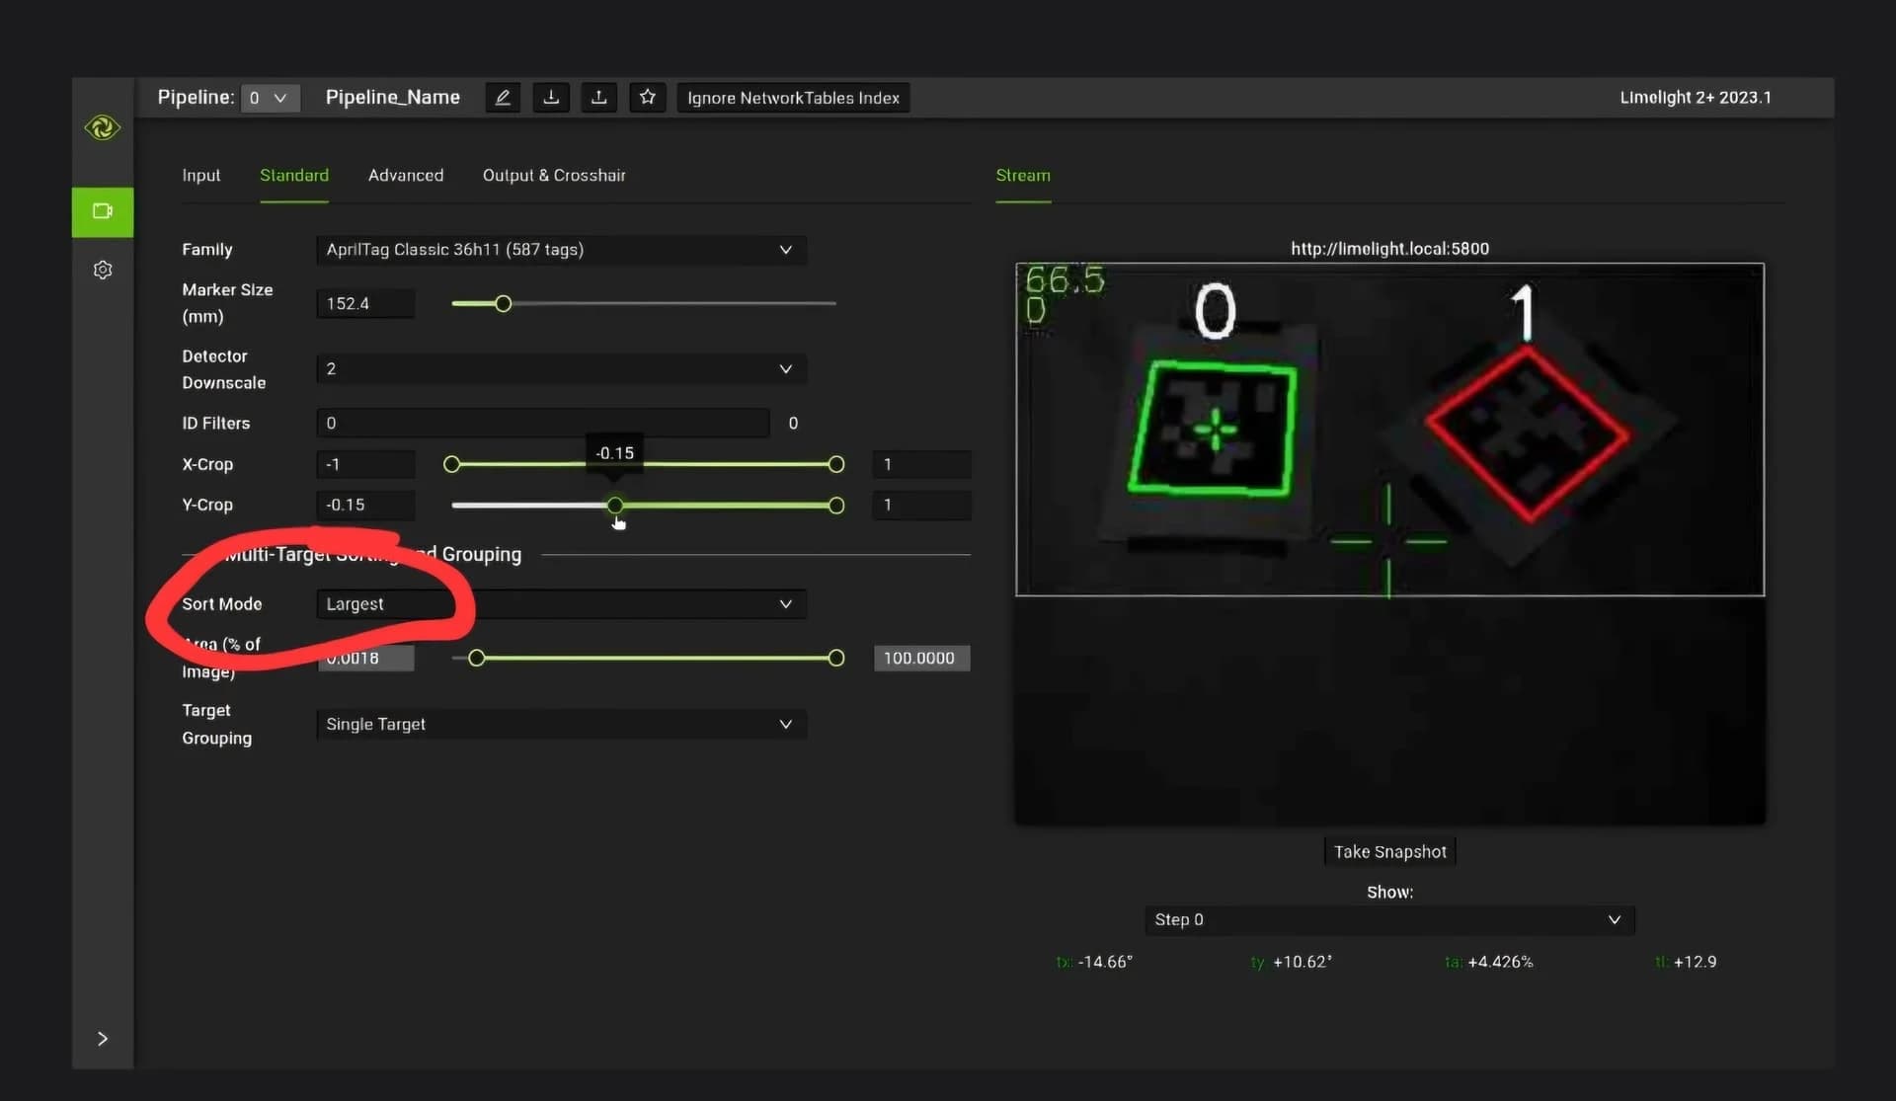Select the Stream tab
This screenshot has height=1101, width=1896.
pyautogui.click(x=1023, y=175)
